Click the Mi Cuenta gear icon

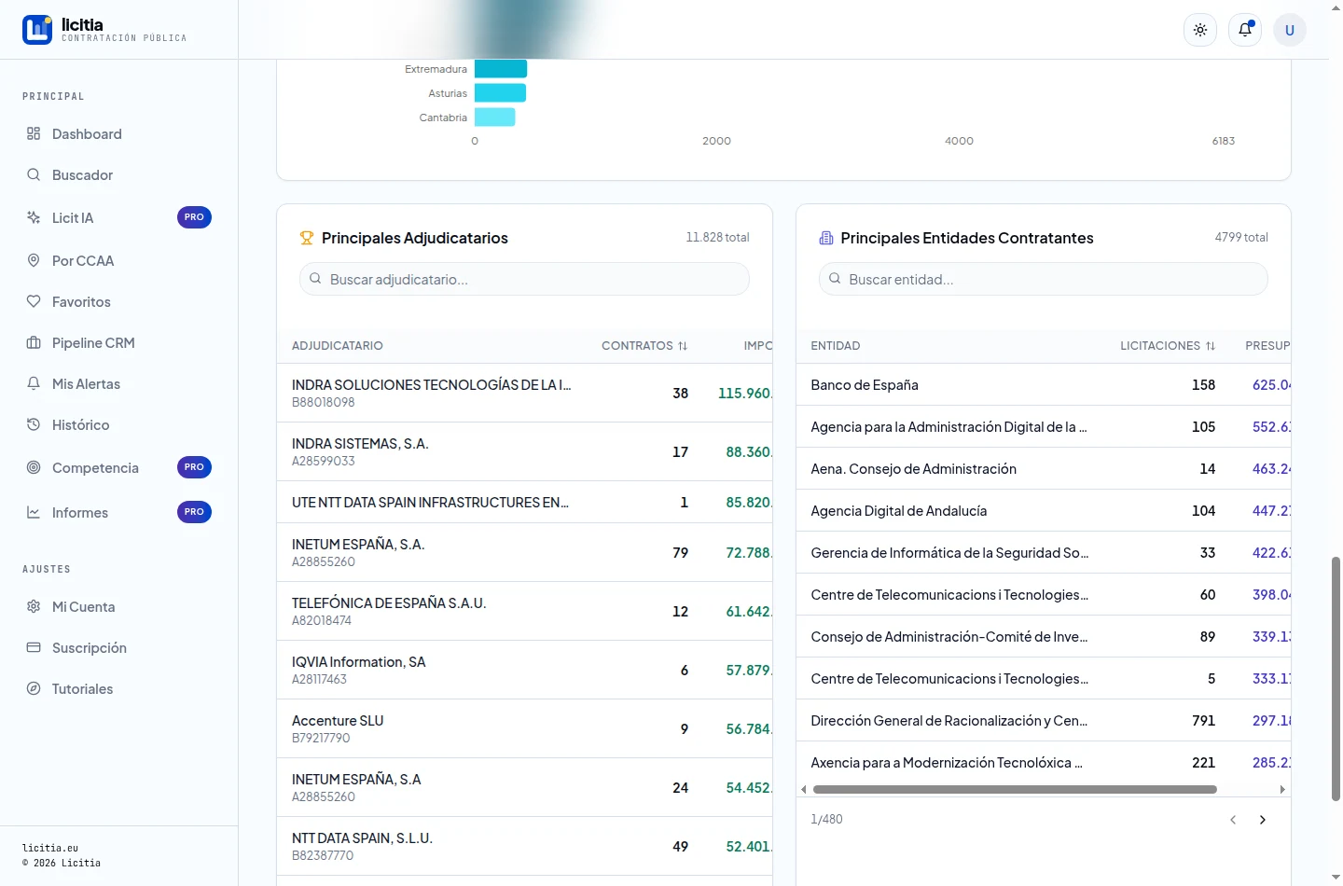[x=34, y=606]
